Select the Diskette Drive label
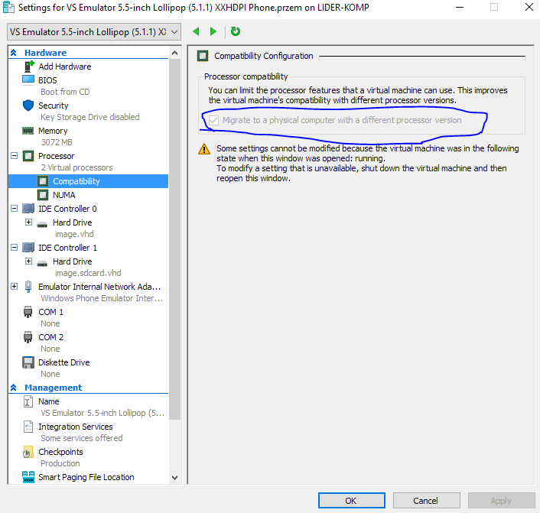 pyautogui.click(x=63, y=362)
